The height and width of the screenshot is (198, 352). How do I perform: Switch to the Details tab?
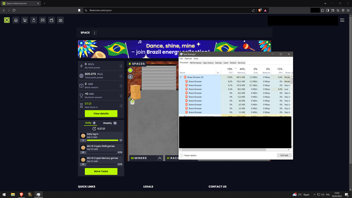233,63
